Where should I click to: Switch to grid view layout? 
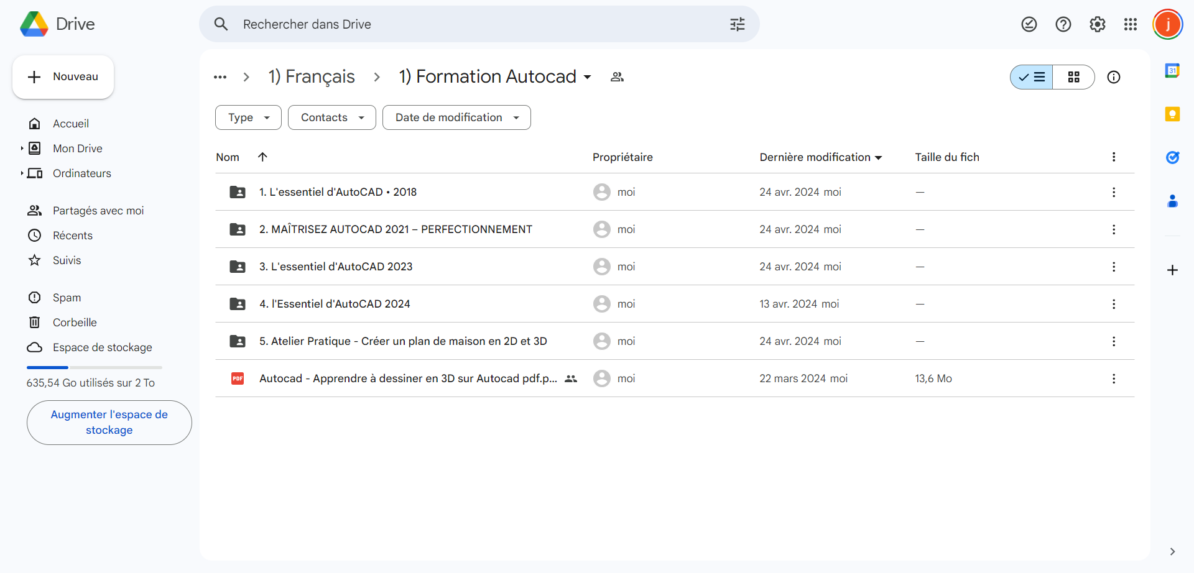coord(1073,77)
